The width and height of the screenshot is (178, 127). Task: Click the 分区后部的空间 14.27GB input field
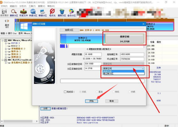click(93, 69)
